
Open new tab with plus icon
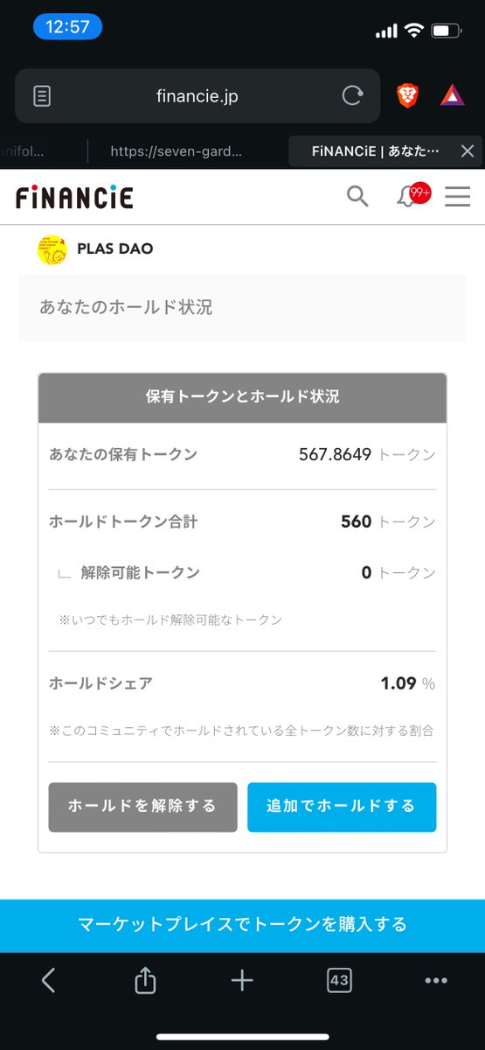pyautogui.click(x=242, y=981)
